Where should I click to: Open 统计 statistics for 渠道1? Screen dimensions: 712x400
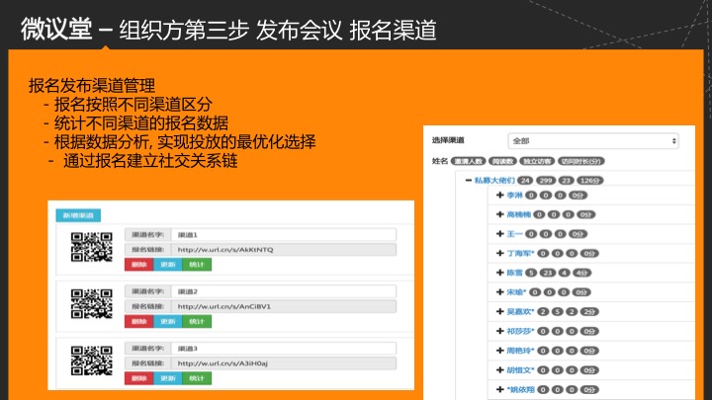click(x=197, y=265)
